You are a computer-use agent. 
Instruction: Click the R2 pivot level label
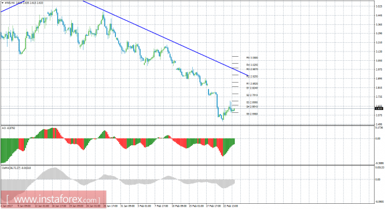tap(252, 76)
